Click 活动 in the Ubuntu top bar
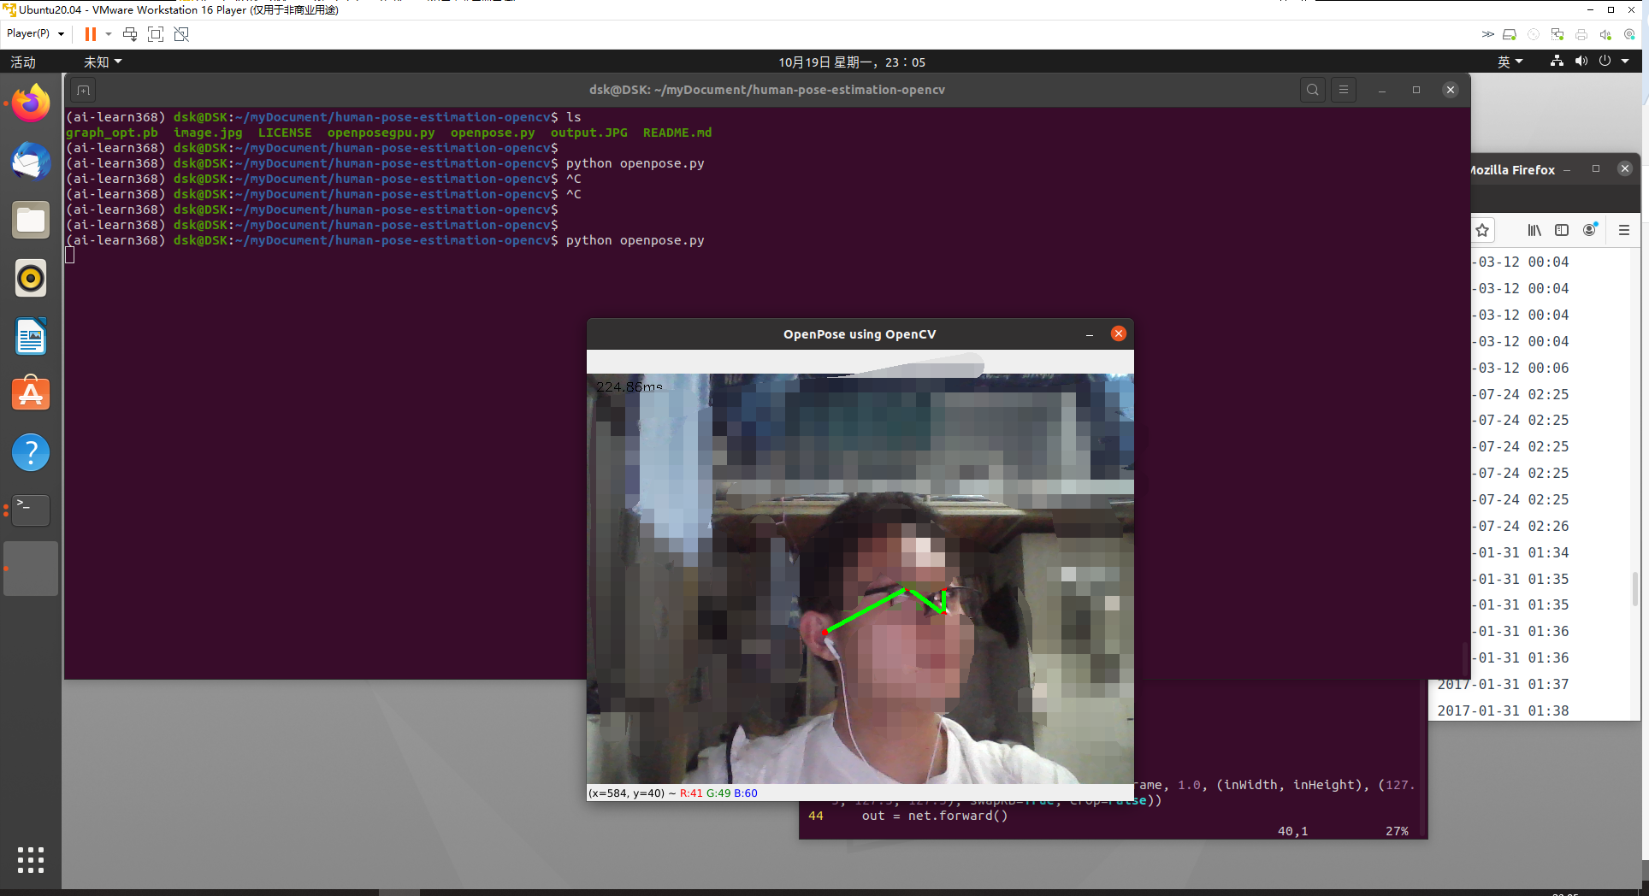Image resolution: width=1649 pixels, height=896 pixels. point(23,61)
